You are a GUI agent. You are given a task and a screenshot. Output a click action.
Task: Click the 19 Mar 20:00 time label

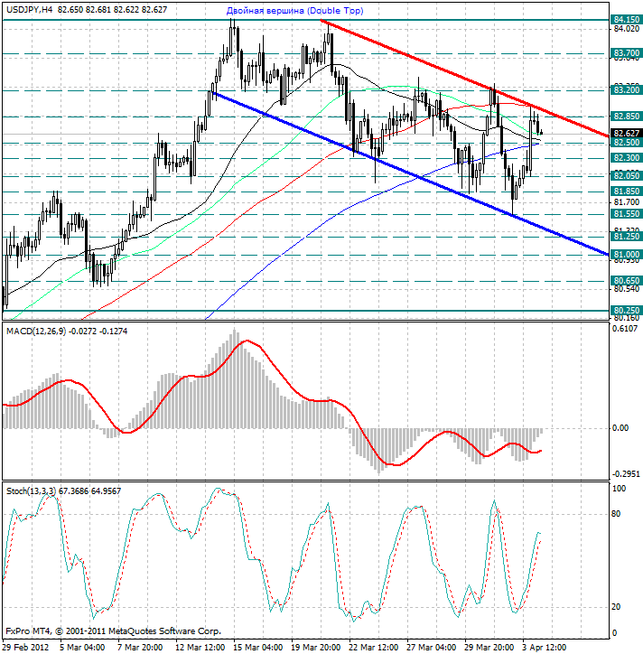315,648
